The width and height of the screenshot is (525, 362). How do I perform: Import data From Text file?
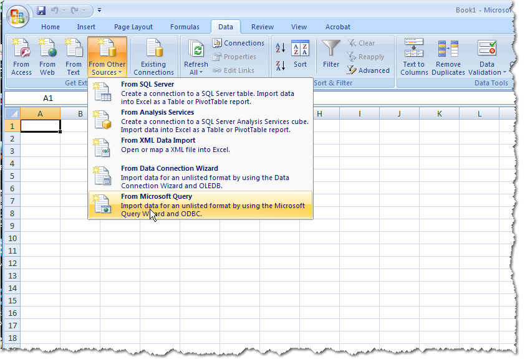74,57
